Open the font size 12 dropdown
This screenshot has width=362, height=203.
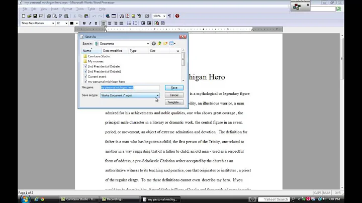66,23
